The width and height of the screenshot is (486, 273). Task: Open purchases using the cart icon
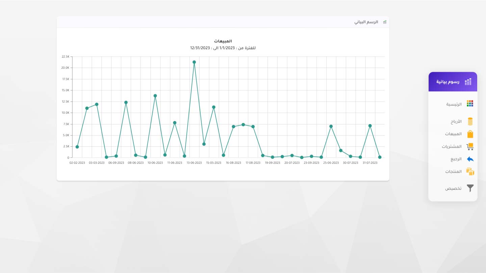click(x=470, y=146)
